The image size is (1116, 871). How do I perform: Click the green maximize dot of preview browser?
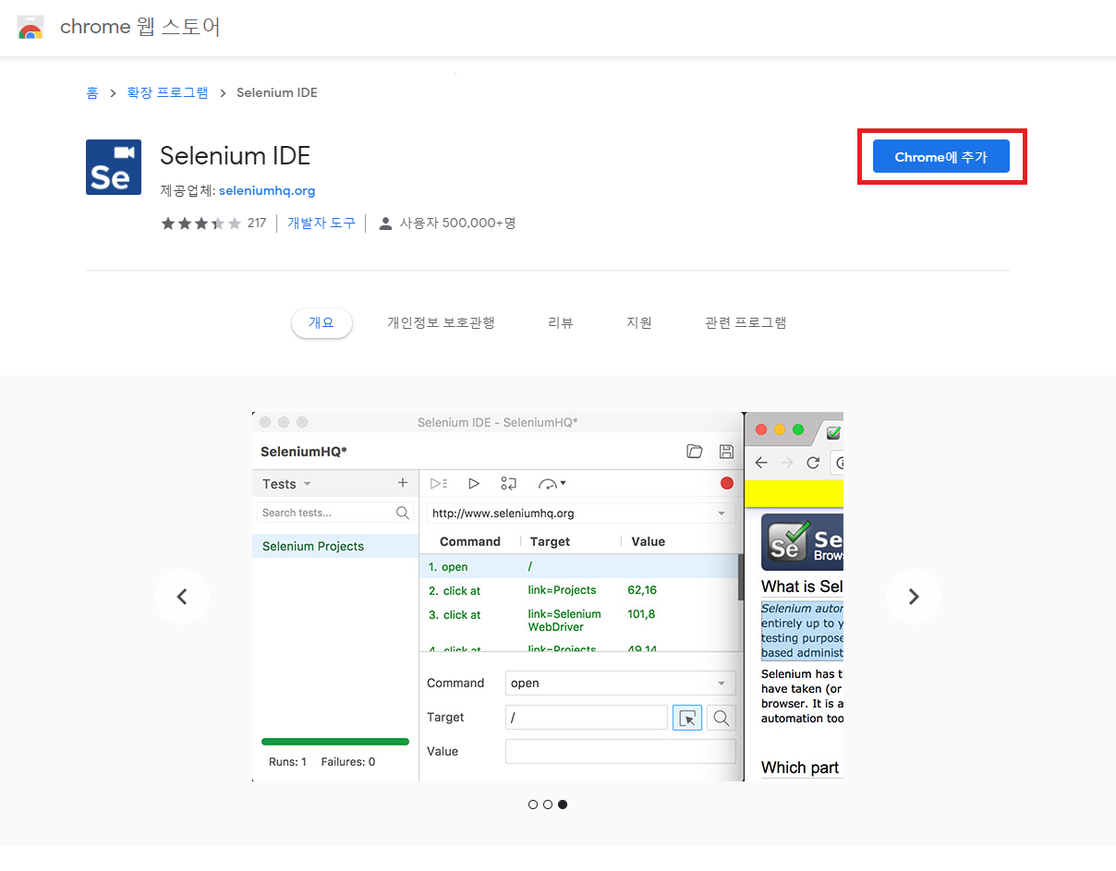coord(798,429)
